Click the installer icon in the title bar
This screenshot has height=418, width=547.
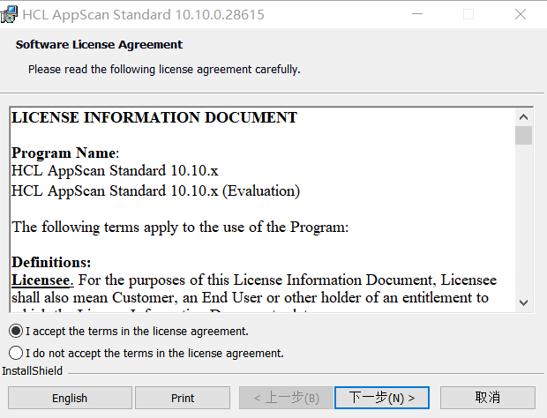[x=9, y=15]
